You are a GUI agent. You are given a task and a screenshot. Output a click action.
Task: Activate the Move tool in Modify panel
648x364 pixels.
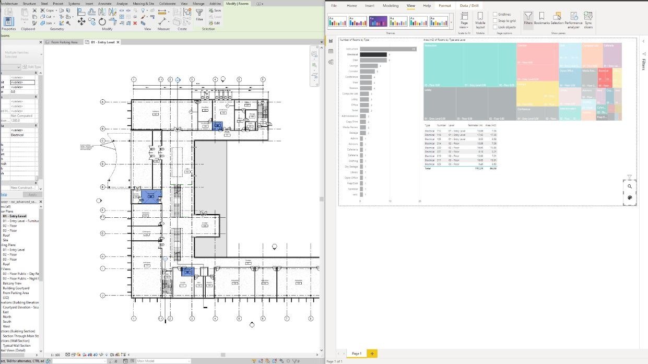81,21
